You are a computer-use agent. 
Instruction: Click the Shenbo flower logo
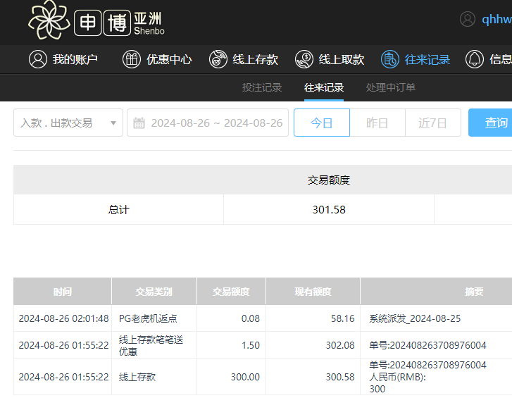(49, 20)
